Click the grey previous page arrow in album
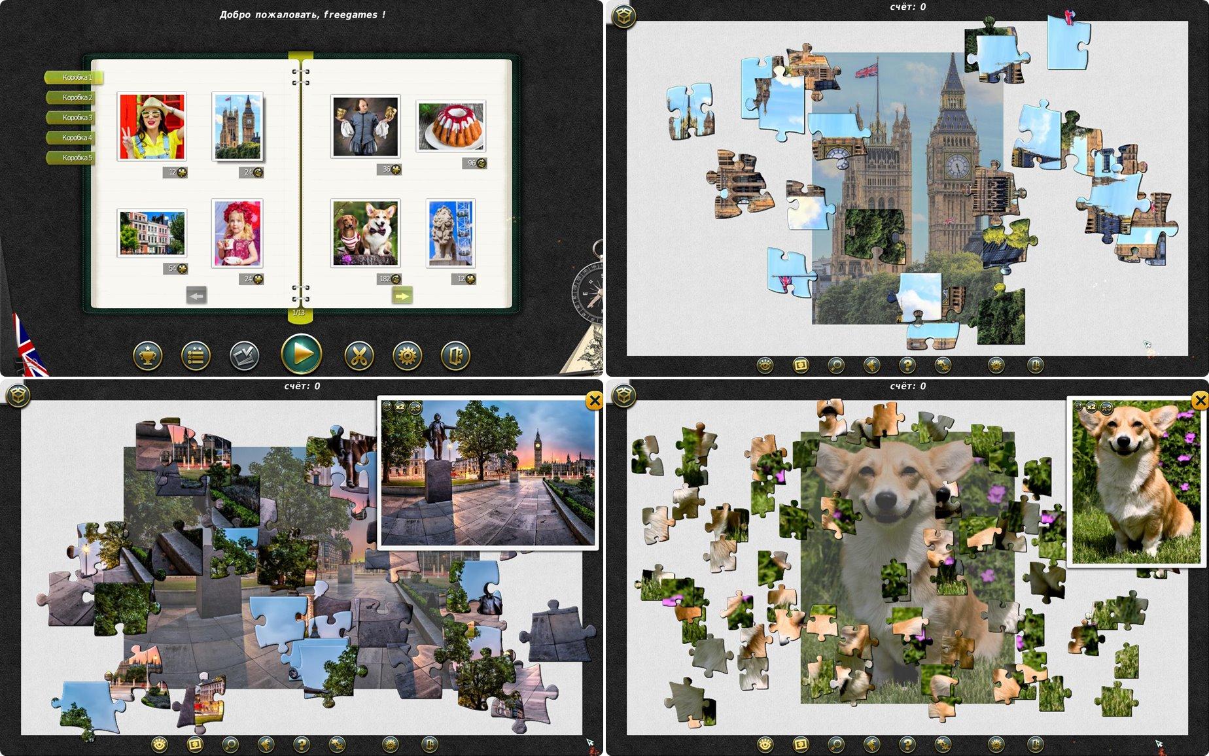The width and height of the screenshot is (1209, 756). tap(196, 296)
